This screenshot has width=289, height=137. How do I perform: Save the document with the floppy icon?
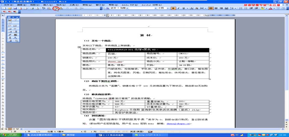[x=15, y=8]
